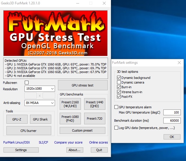Image resolution: width=186 pixels, height=161 pixels.
Task: Click the custom height input field
Action: pyautogui.click(x=49, y=95)
